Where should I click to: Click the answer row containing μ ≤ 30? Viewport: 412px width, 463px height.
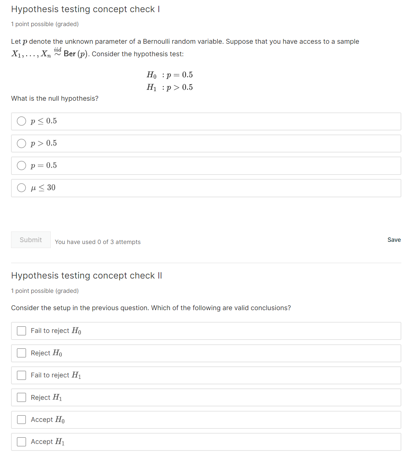pyautogui.click(x=206, y=188)
